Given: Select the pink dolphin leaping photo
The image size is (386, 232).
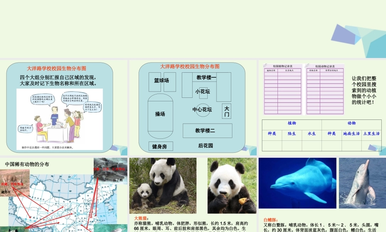Looking at the screenshot, I should click(362, 183).
